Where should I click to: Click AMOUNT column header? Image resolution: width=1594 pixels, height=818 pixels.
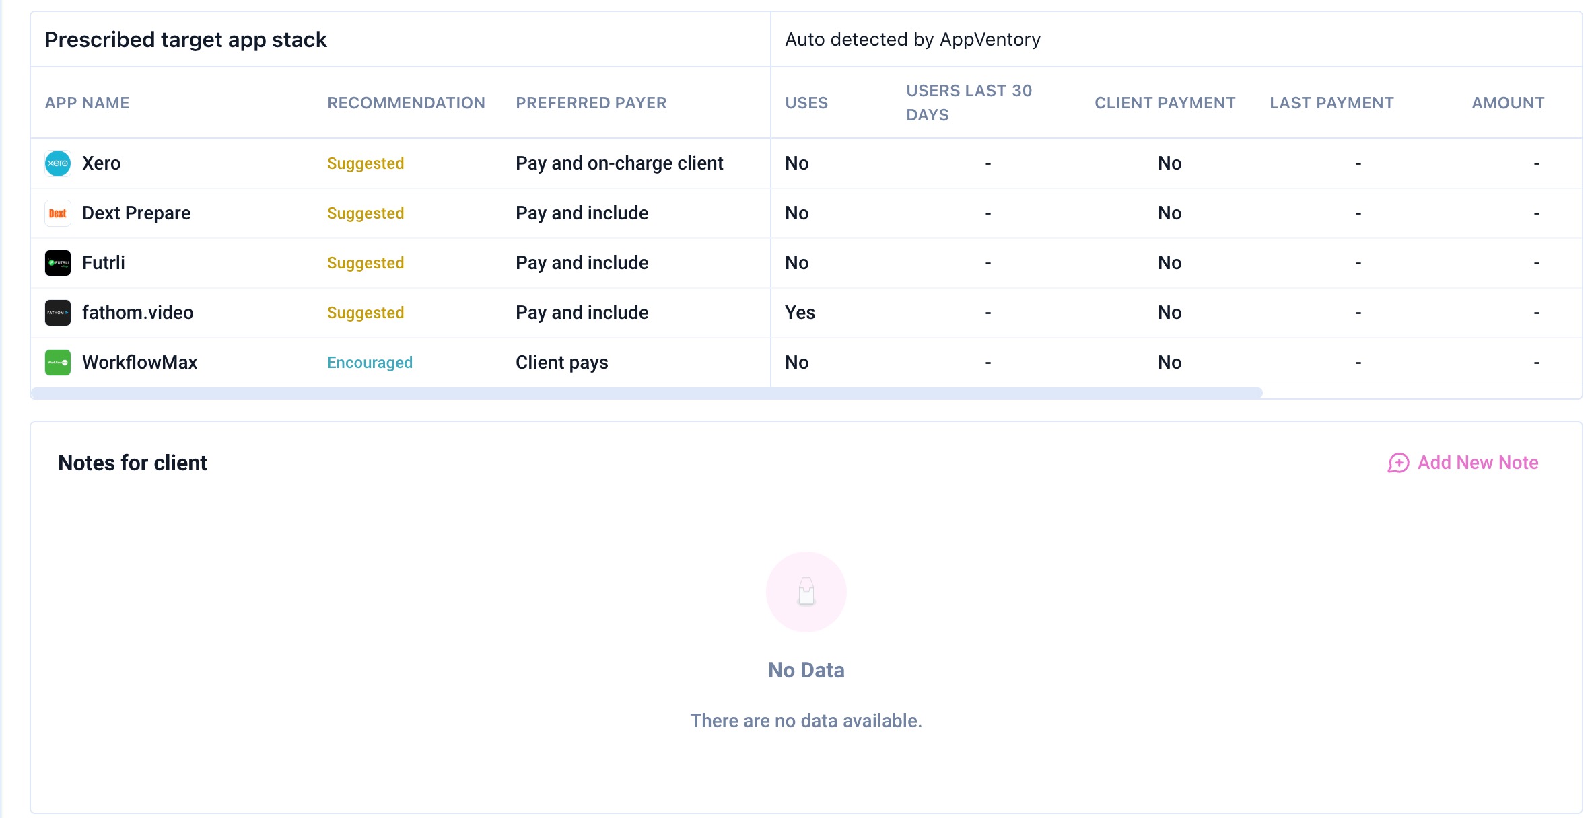pyautogui.click(x=1508, y=103)
